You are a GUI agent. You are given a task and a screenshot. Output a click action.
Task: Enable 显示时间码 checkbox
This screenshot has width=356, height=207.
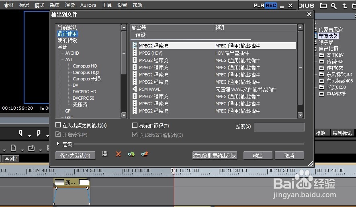click(135, 125)
